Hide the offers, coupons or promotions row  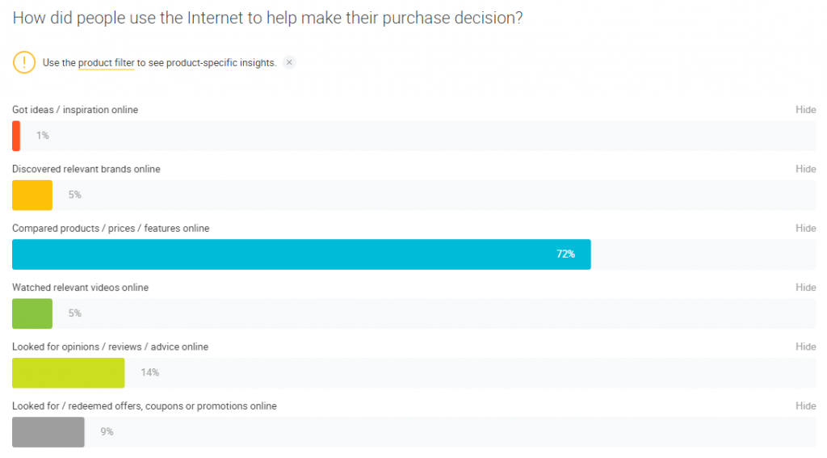(805, 405)
